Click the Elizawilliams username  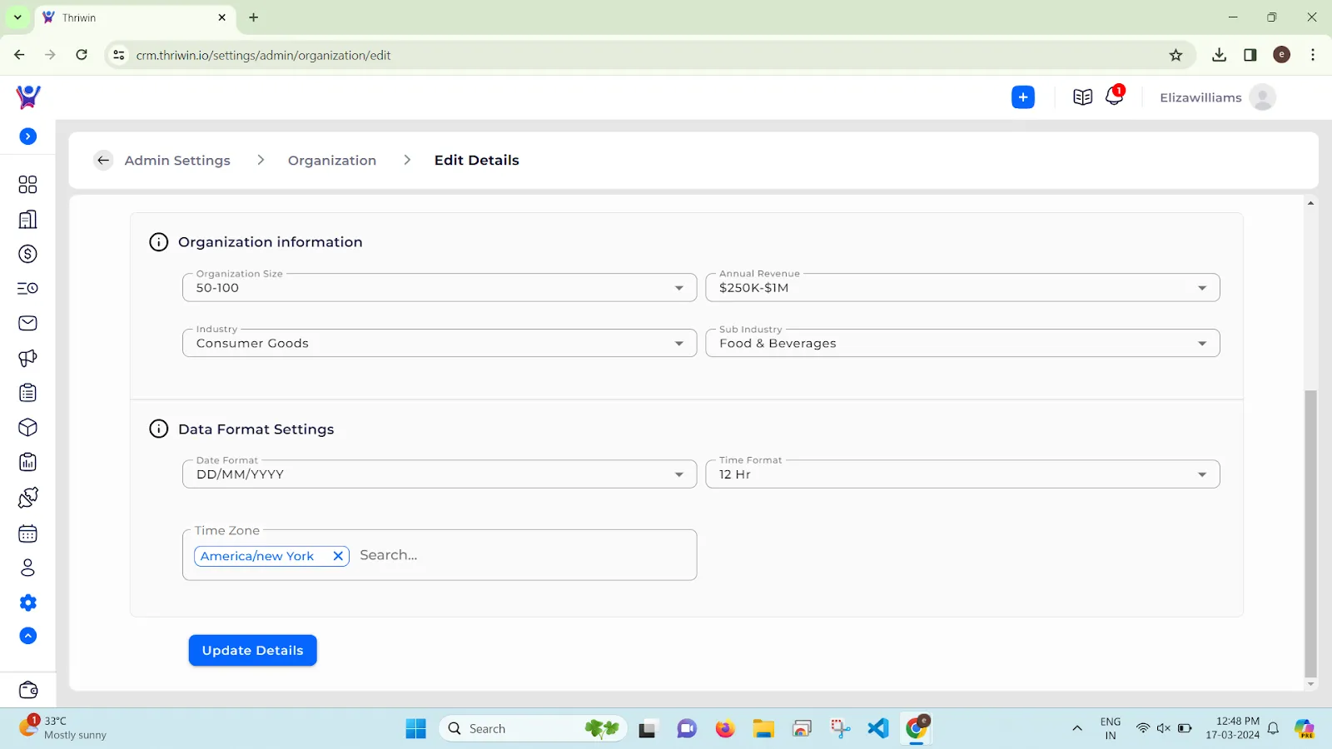1200,97
